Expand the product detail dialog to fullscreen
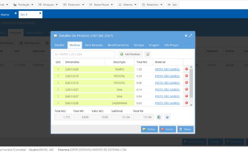 click(191, 36)
